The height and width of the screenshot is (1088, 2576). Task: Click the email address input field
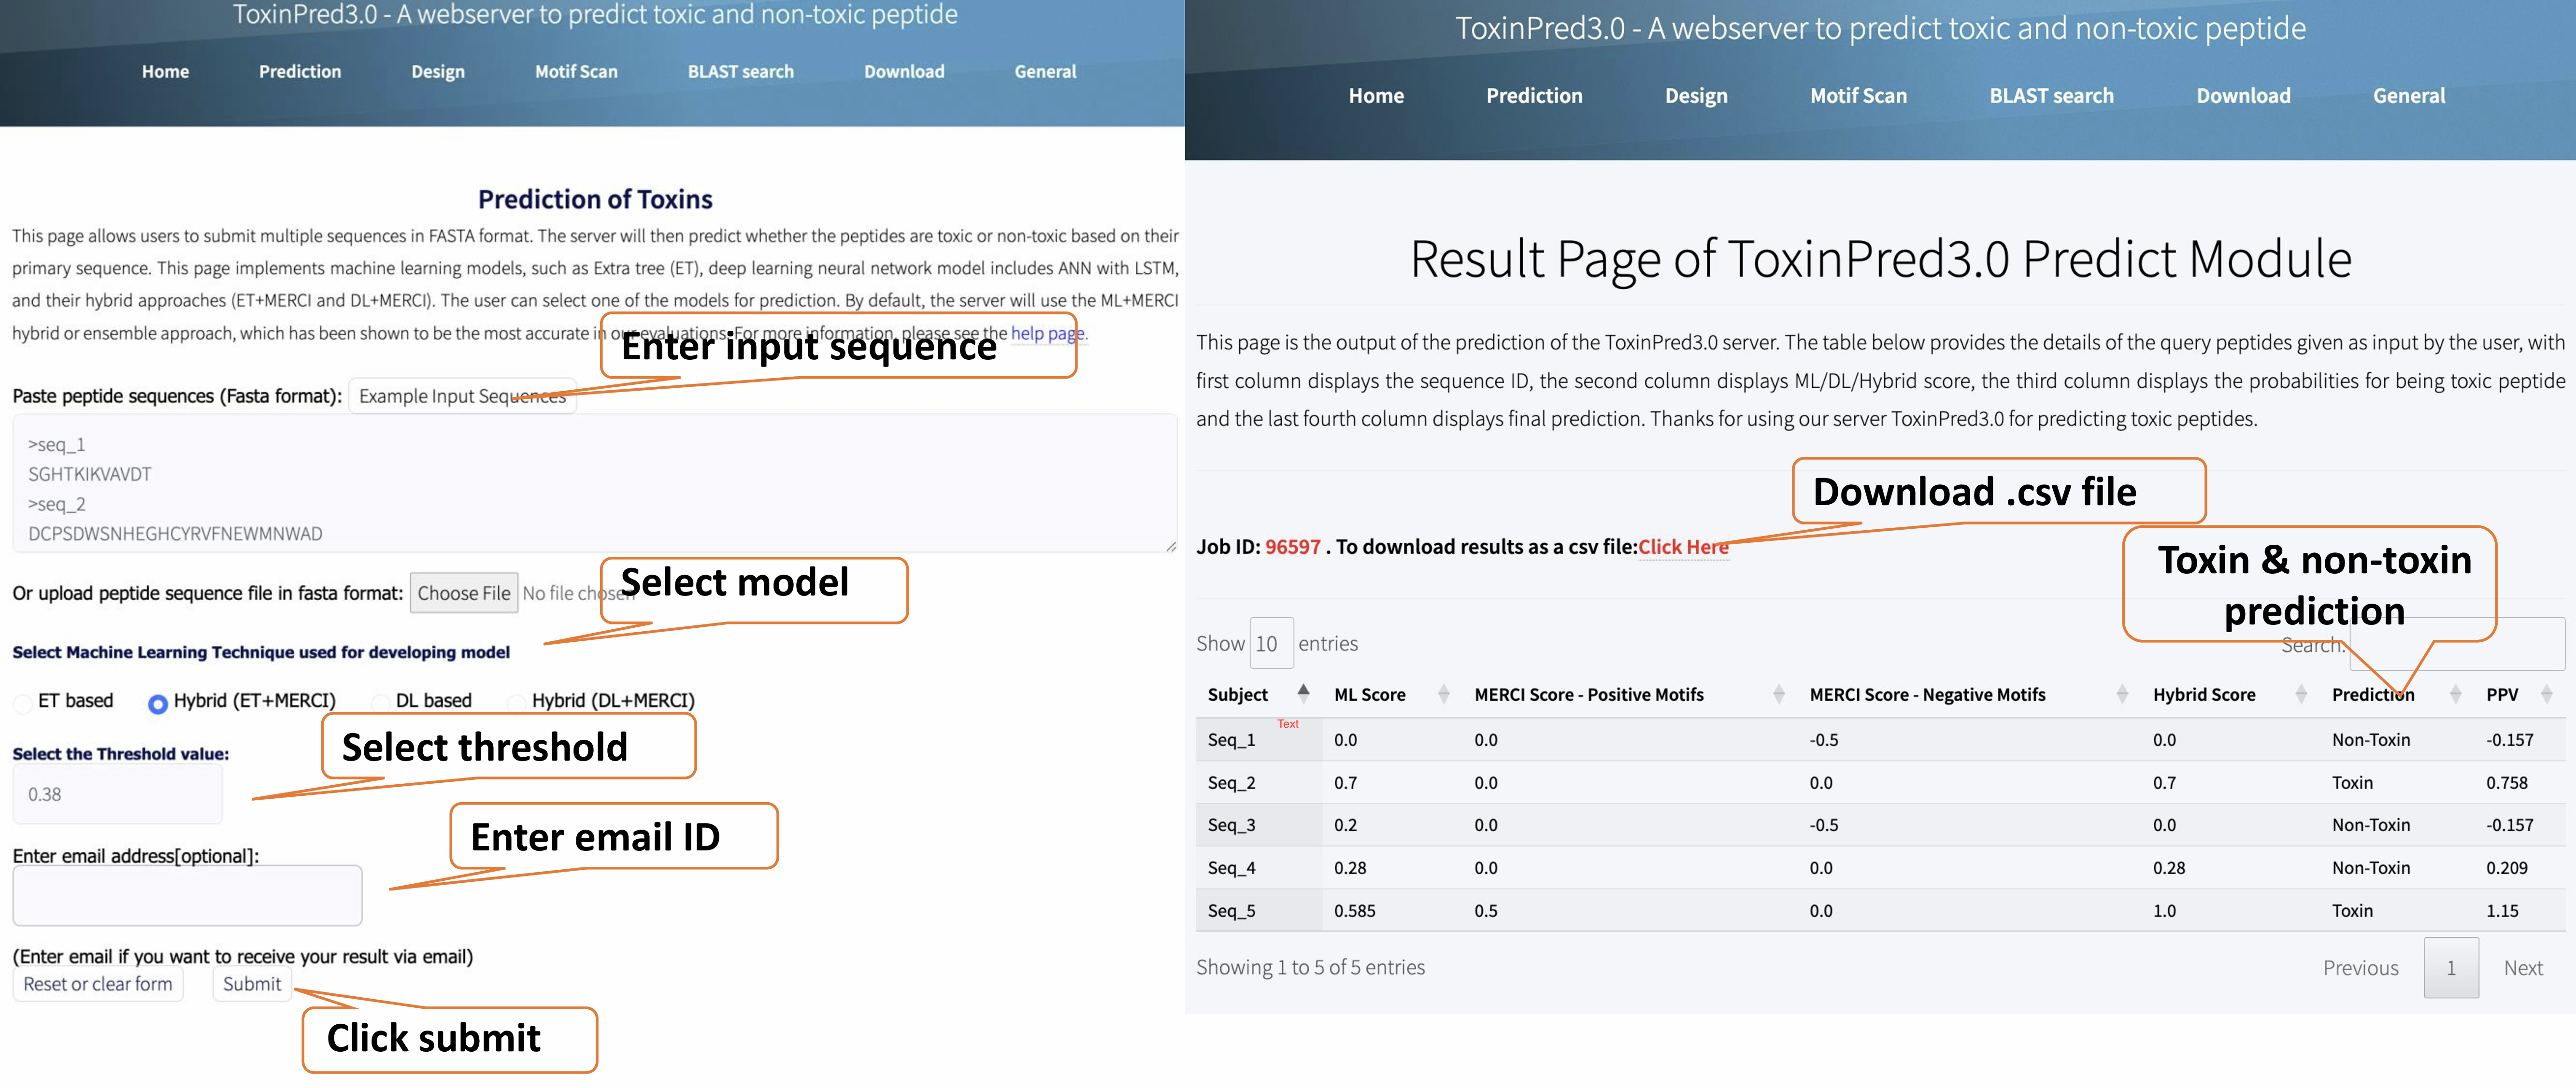tap(187, 895)
